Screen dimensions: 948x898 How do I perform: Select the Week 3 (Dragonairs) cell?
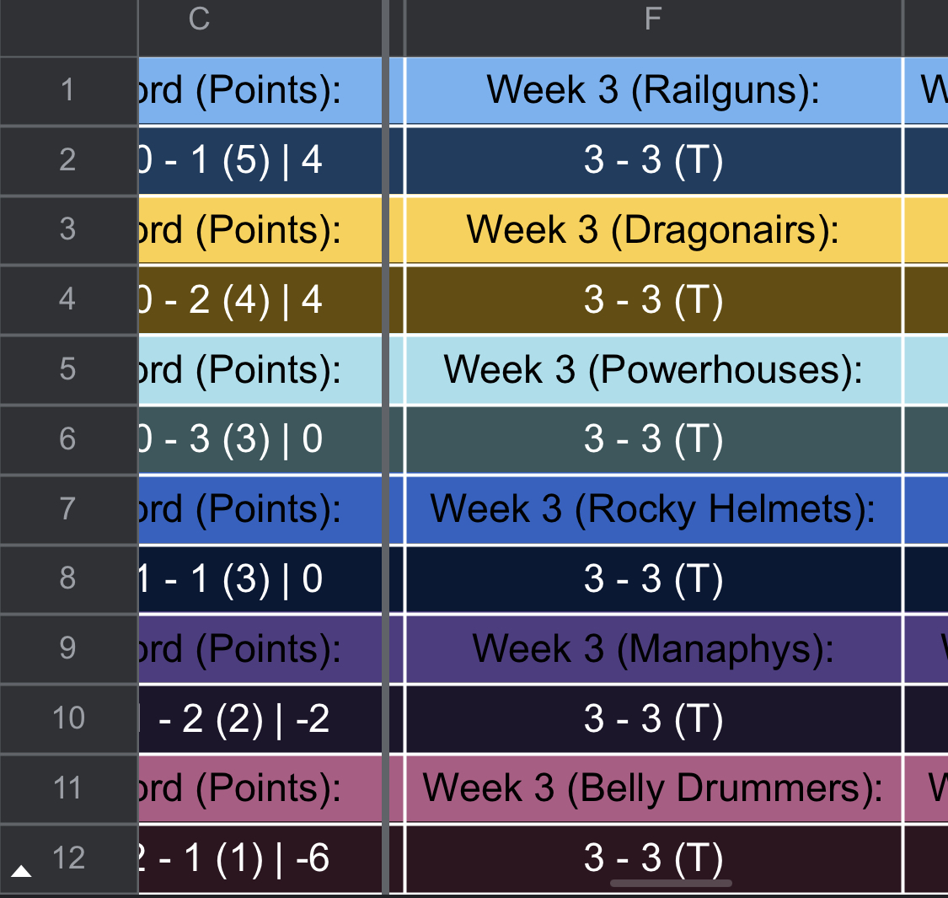pyautogui.click(x=653, y=230)
